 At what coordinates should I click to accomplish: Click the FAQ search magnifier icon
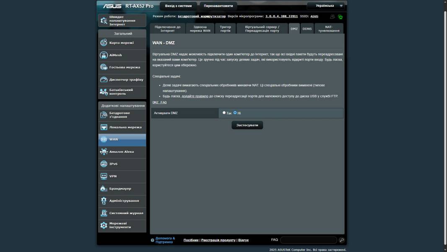tap(342, 240)
